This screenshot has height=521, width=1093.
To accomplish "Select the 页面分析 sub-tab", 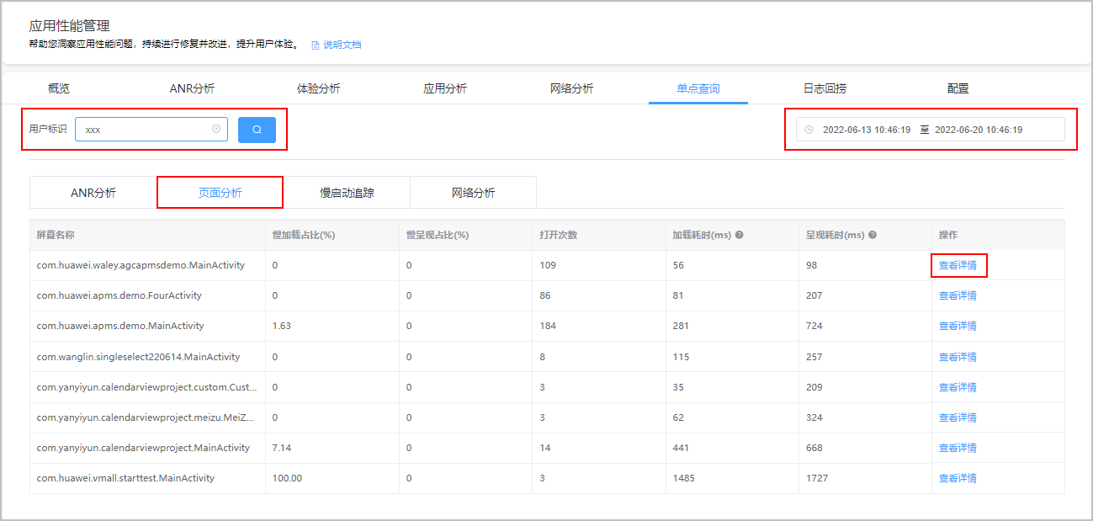I will click(x=220, y=193).
